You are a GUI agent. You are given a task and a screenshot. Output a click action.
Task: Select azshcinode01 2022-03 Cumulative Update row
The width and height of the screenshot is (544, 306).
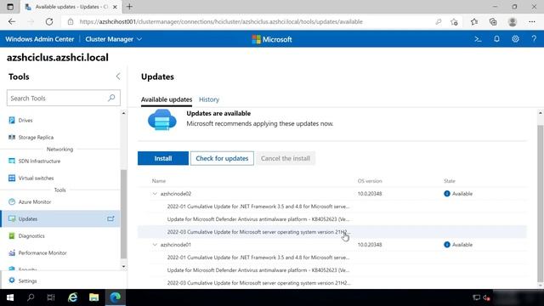[332, 283]
